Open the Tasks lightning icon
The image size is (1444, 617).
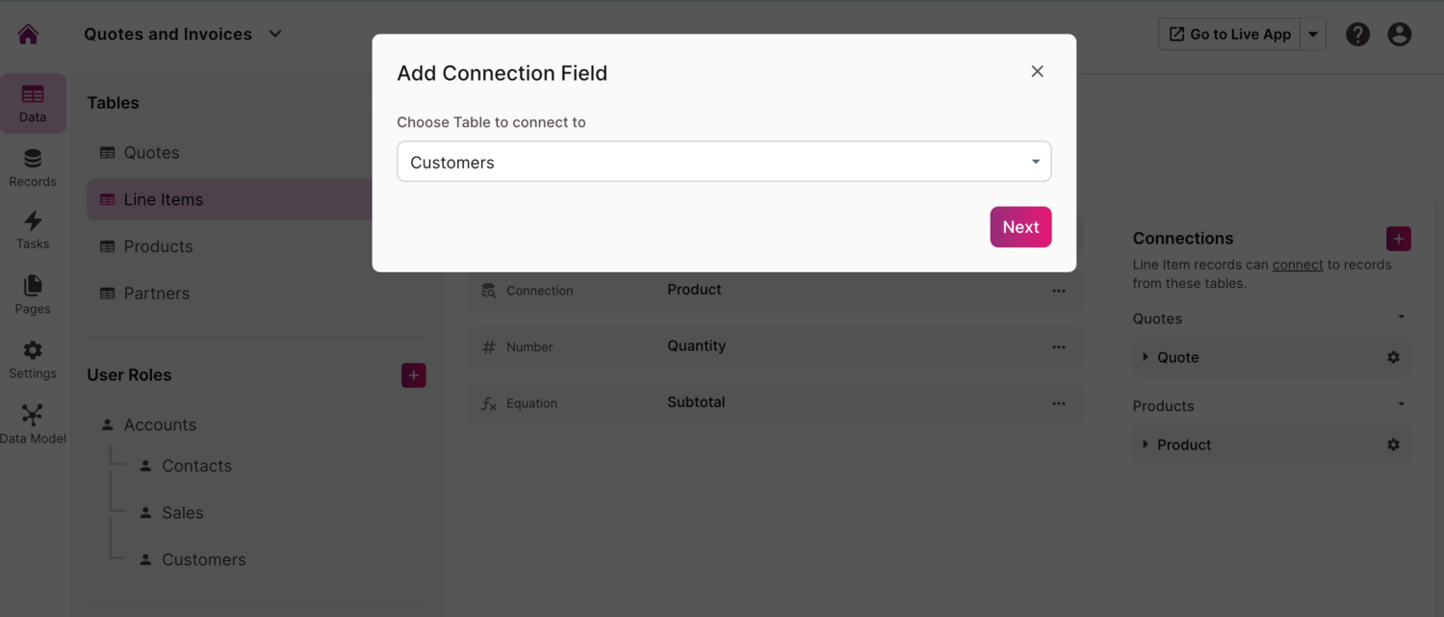tap(33, 230)
